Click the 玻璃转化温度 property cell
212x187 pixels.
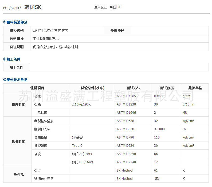pos(50,179)
